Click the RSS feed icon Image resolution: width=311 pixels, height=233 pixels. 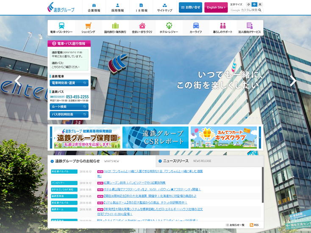[x=252, y=225]
